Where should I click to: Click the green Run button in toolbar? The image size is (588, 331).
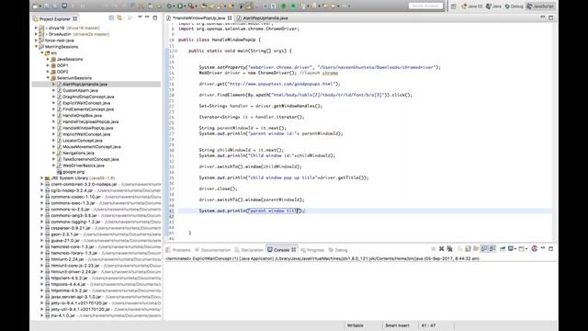click(180, 6)
